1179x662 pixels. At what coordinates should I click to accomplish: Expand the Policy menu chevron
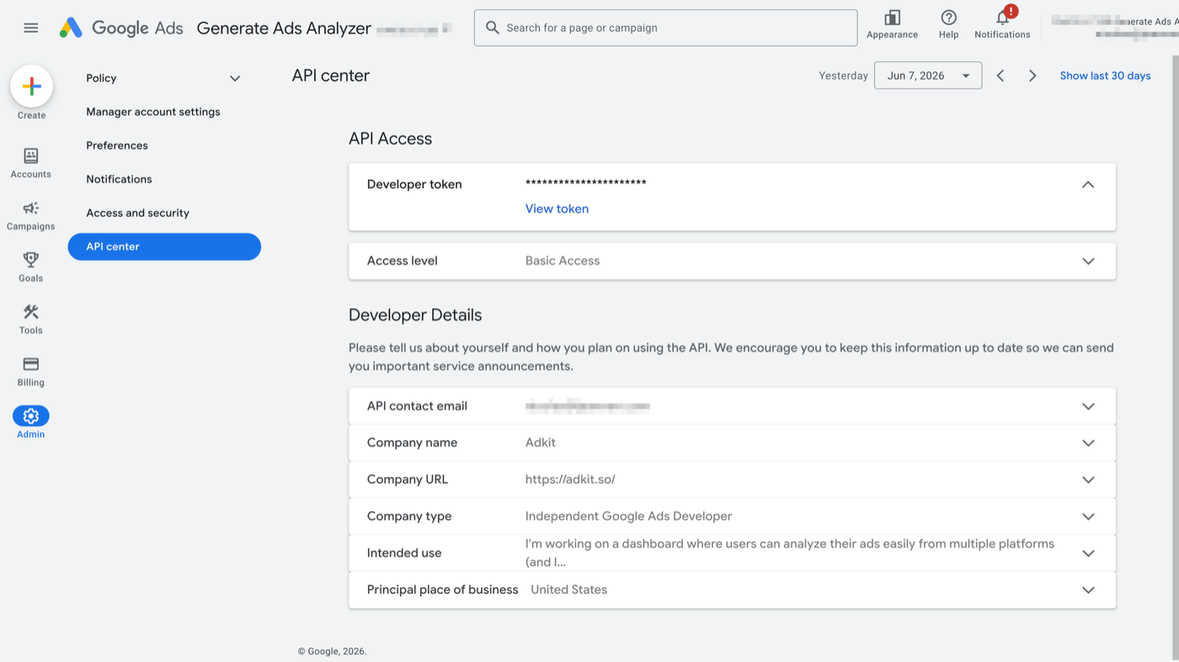pos(235,78)
